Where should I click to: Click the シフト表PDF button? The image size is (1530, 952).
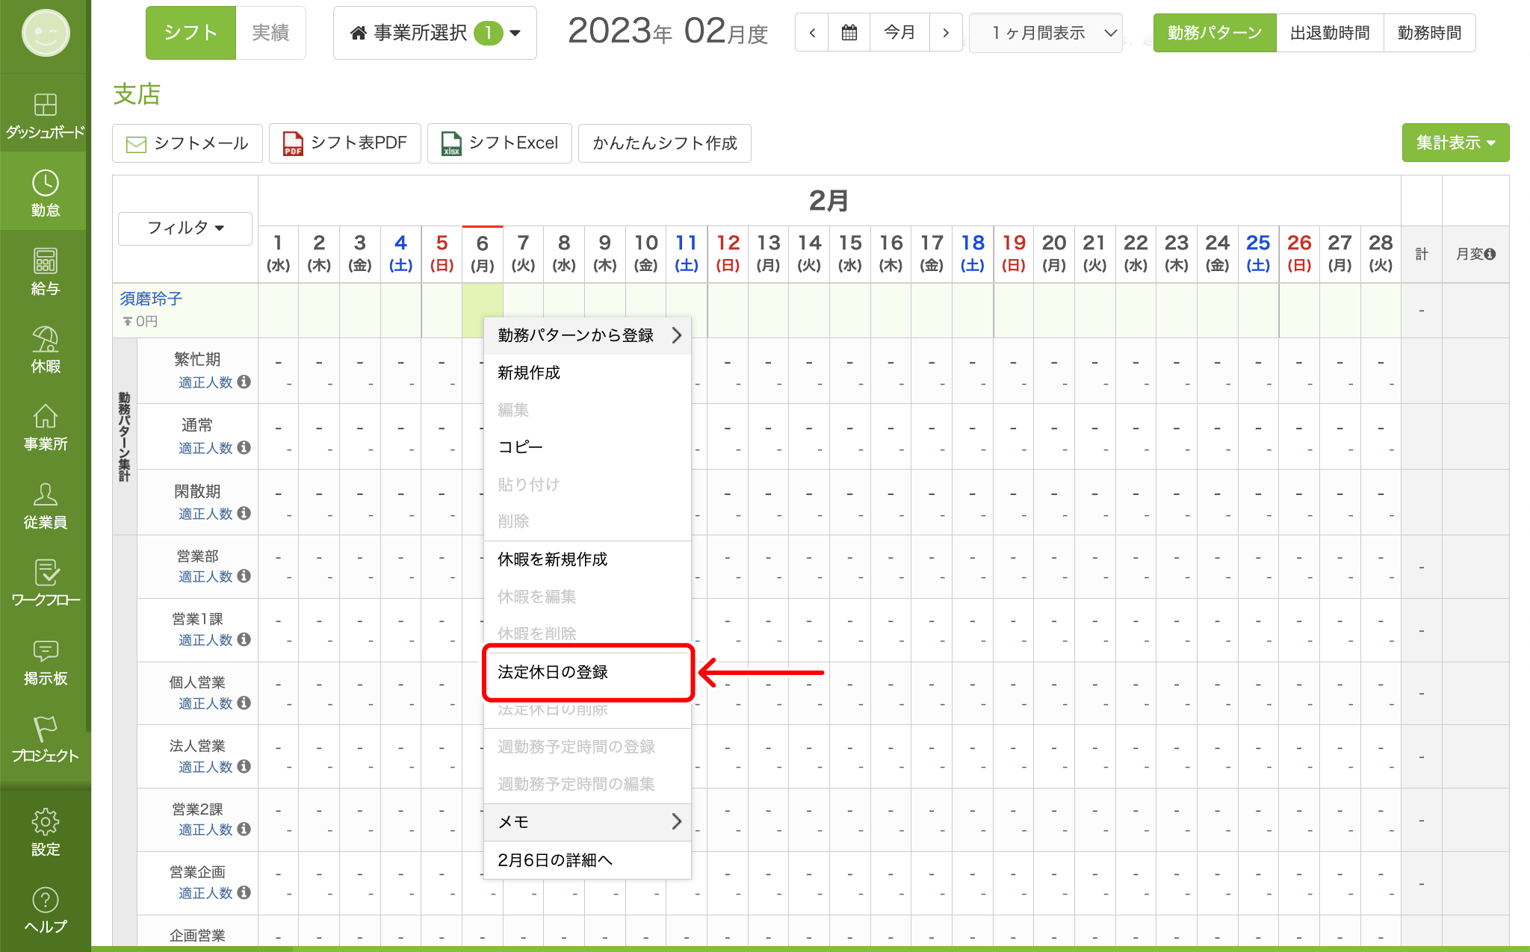click(345, 143)
